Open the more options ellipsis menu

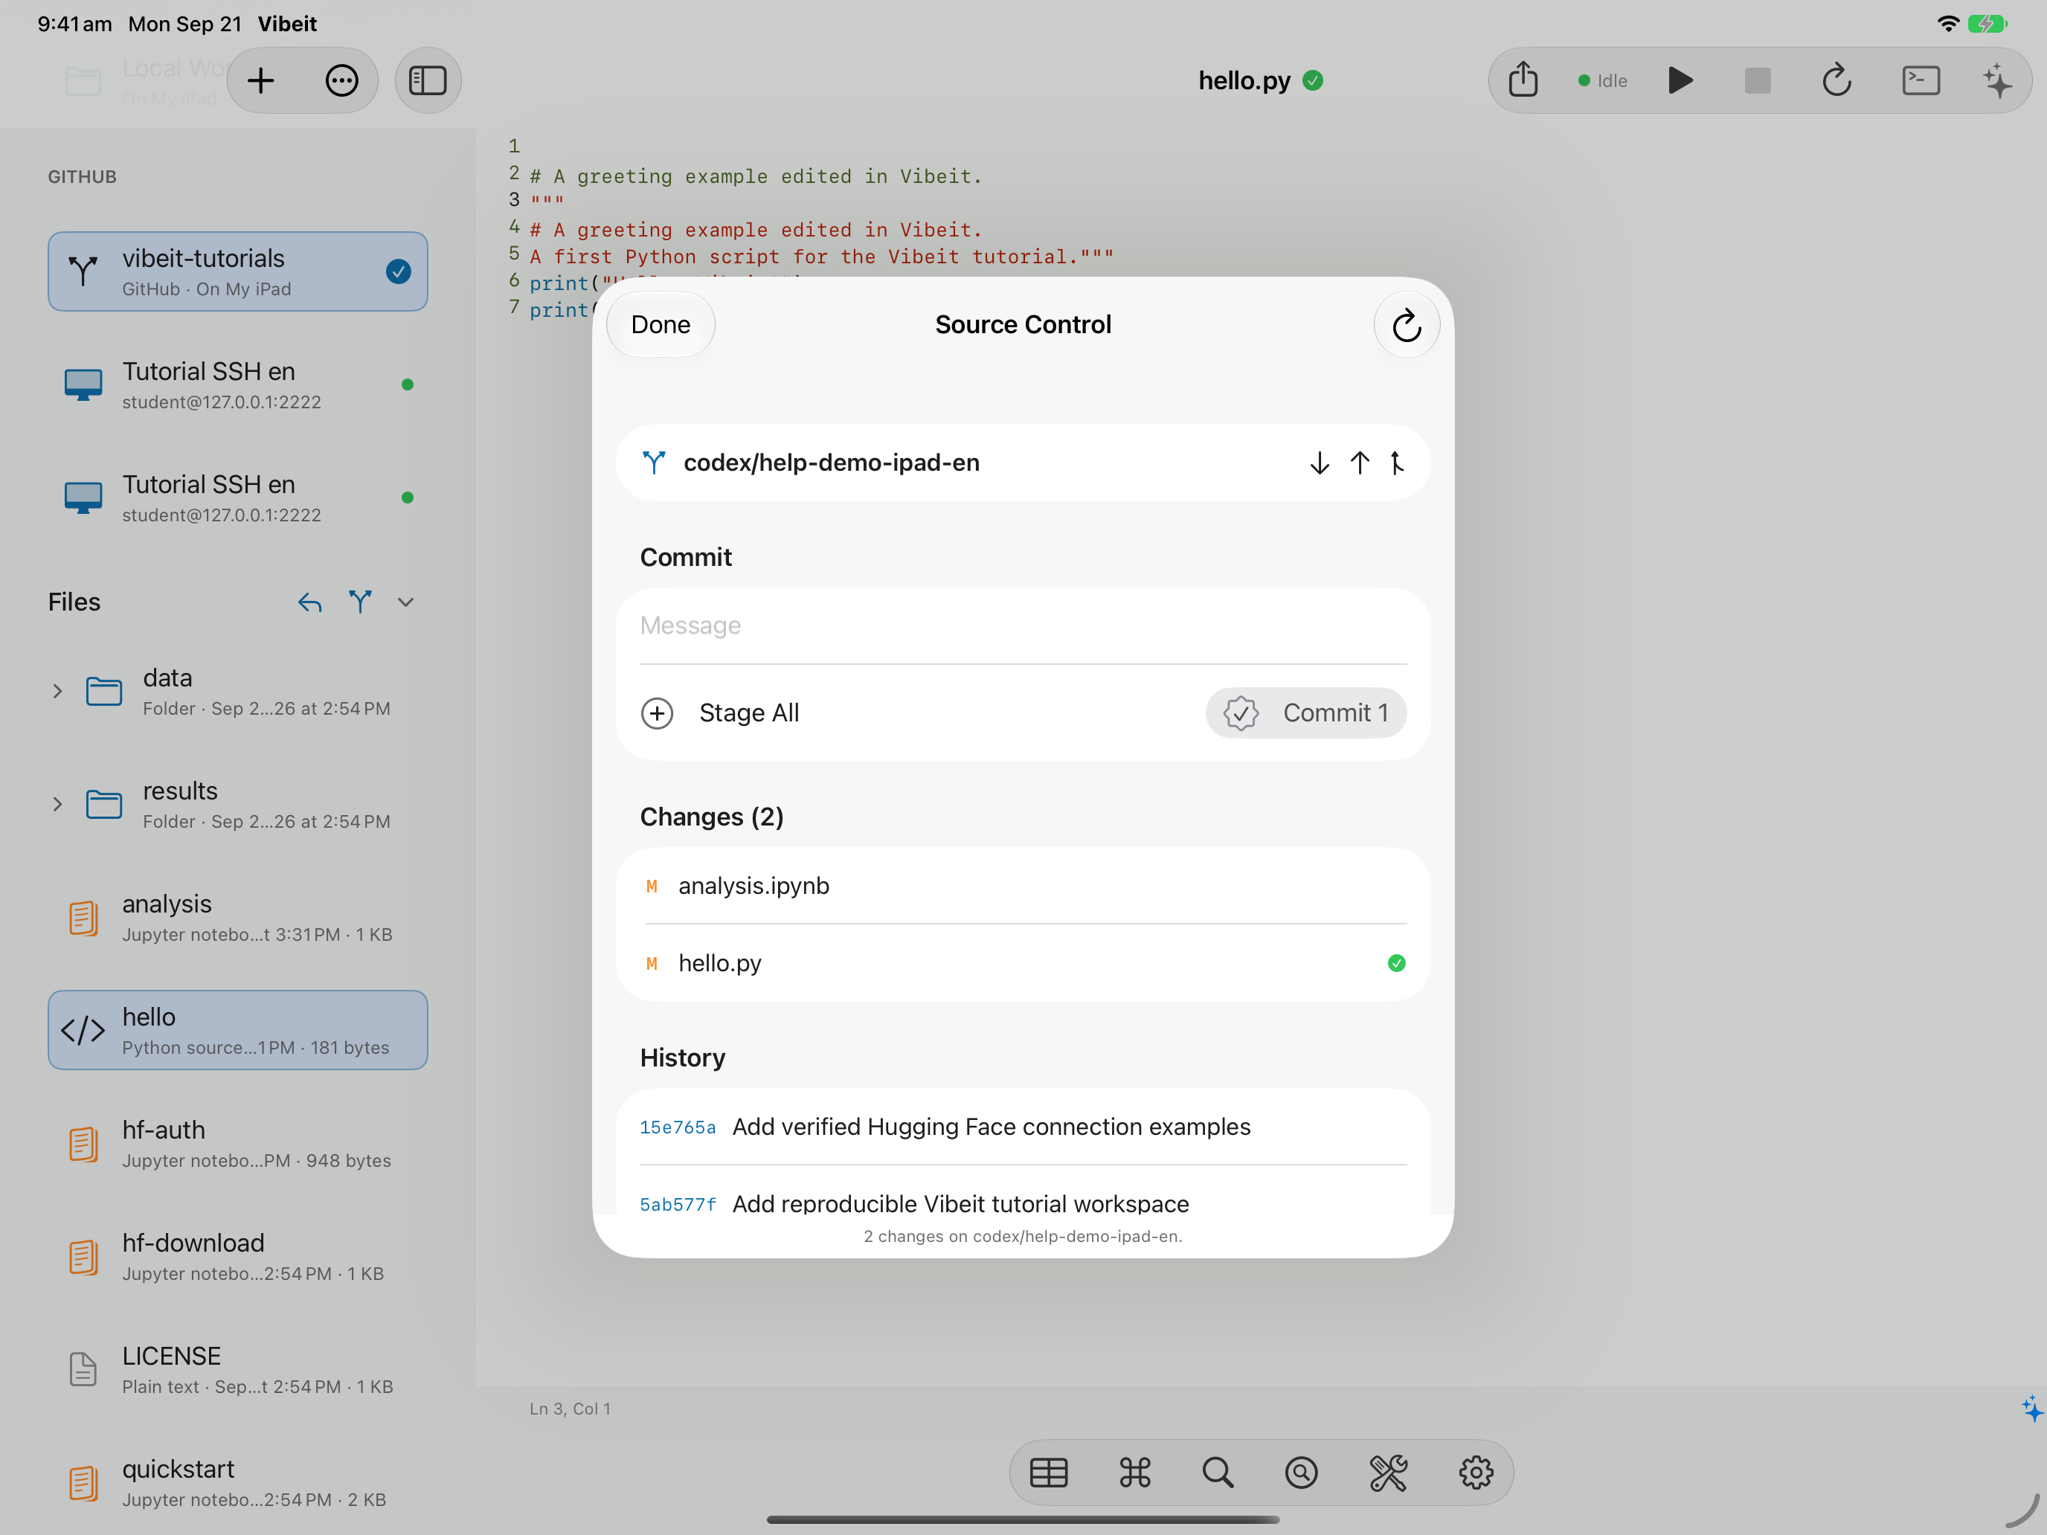[x=341, y=80]
